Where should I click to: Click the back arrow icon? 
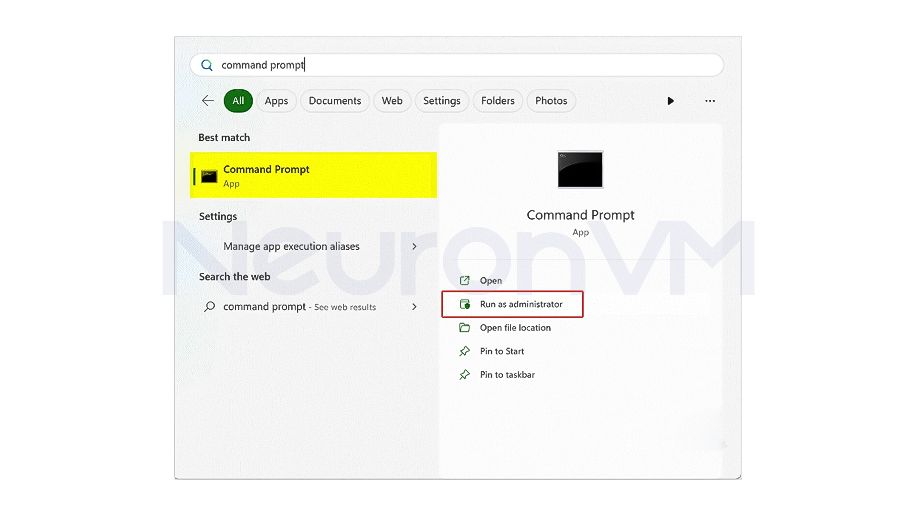tap(208, 101)
